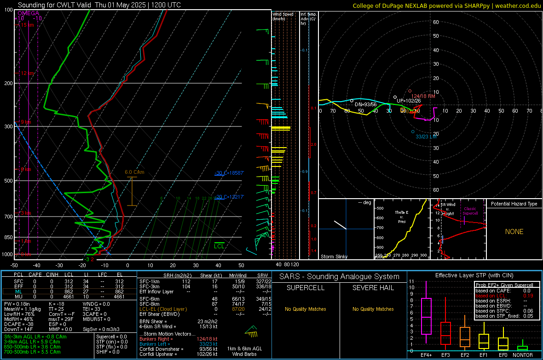This screenshot has height=360, width=543.
Task: Click the blue 'Bunkers Left =' row
Action: tap(178, 344)
